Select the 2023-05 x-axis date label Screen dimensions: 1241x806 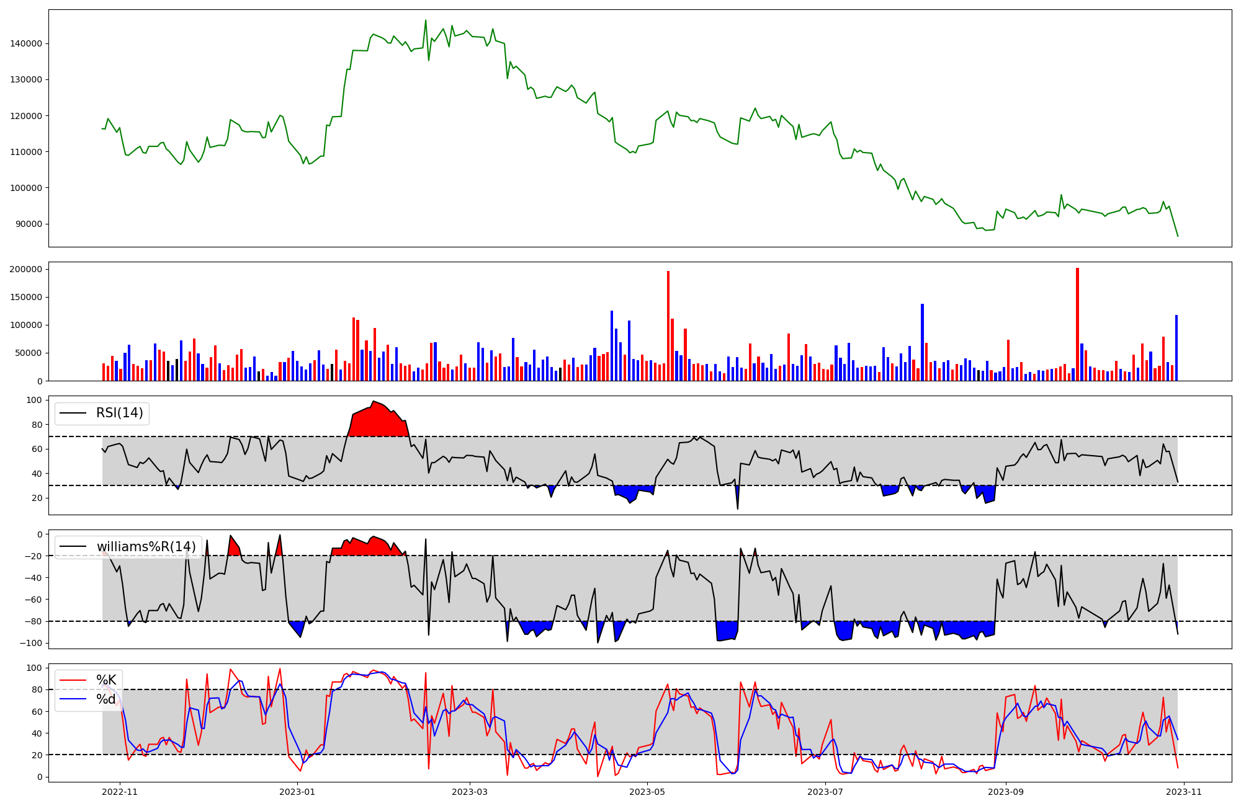[x=648, y=792]
